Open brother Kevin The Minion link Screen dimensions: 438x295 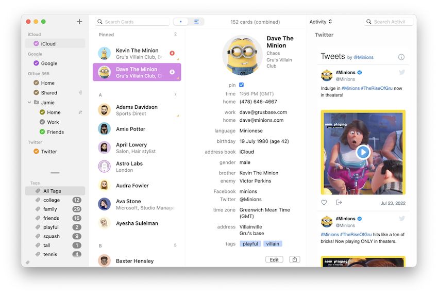[259, 173]
